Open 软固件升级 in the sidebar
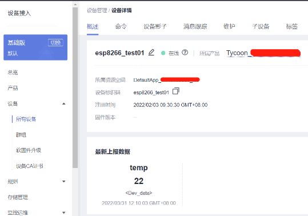 coord(29,150)
